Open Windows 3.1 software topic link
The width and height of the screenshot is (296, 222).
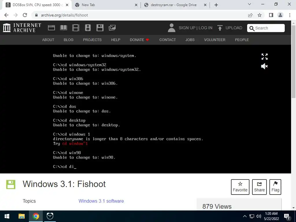coord(101,201)
